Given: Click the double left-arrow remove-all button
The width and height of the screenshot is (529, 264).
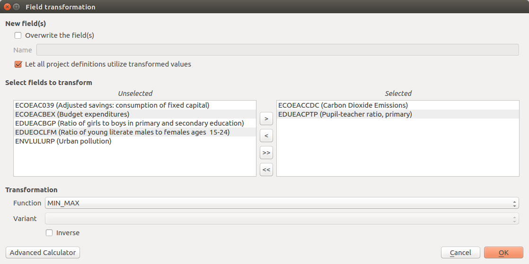Looking at the screenshot, I should pos(266,170).
